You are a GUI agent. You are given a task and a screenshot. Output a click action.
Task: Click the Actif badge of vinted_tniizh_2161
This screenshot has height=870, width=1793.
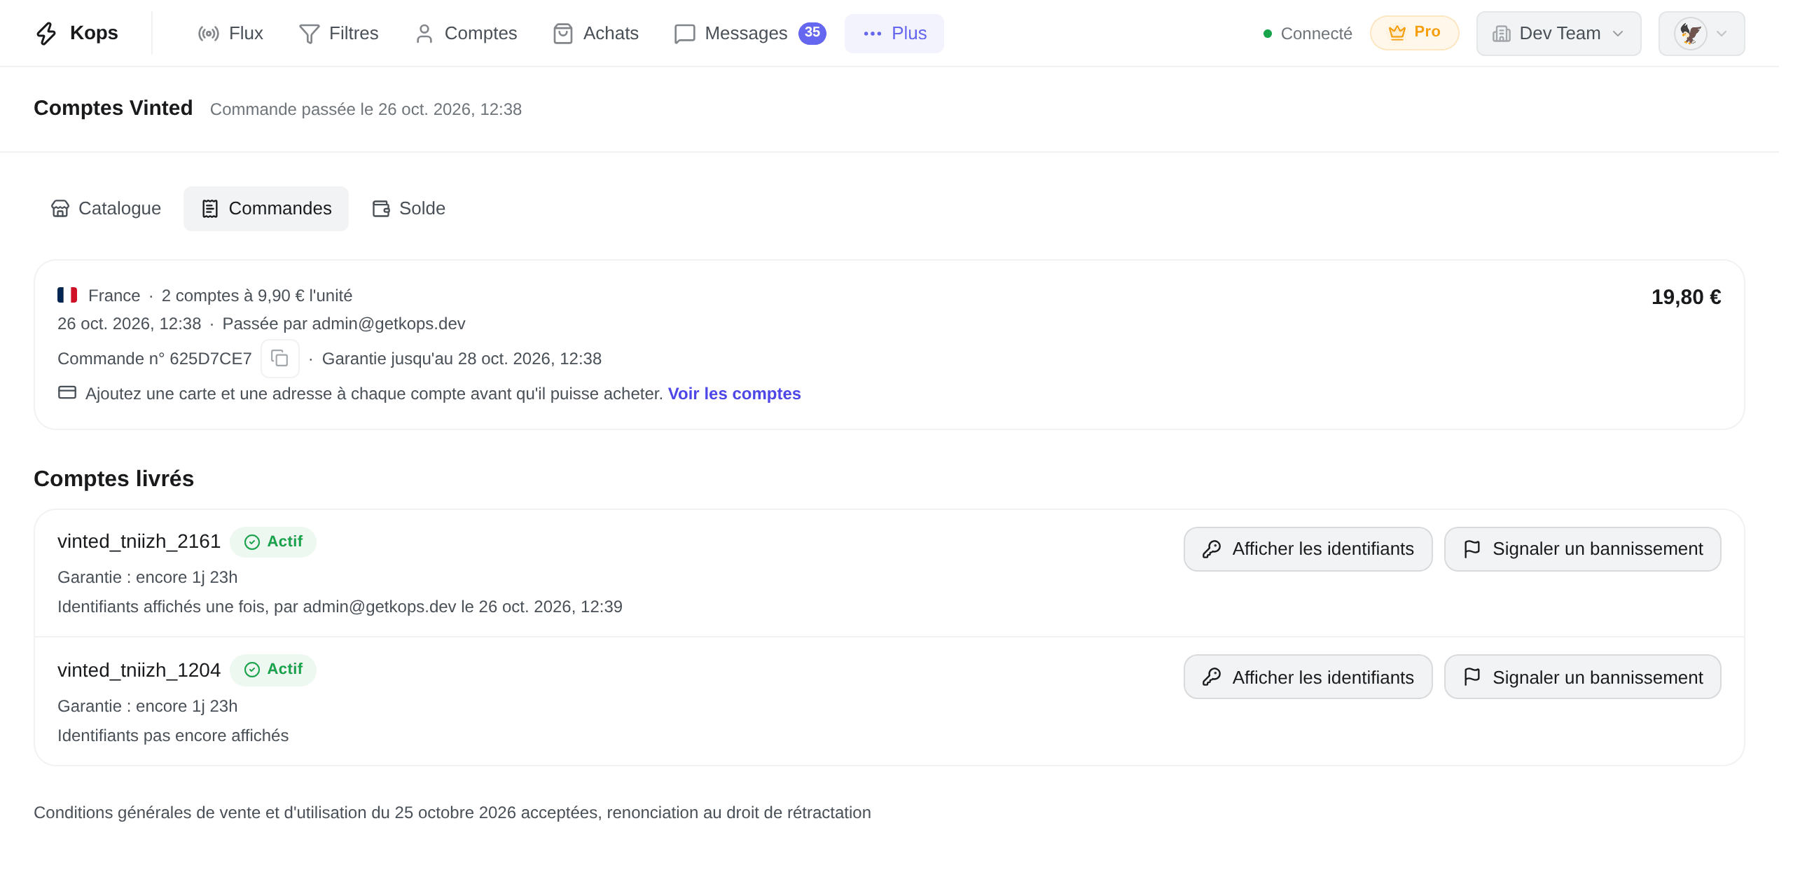[273, 541]
